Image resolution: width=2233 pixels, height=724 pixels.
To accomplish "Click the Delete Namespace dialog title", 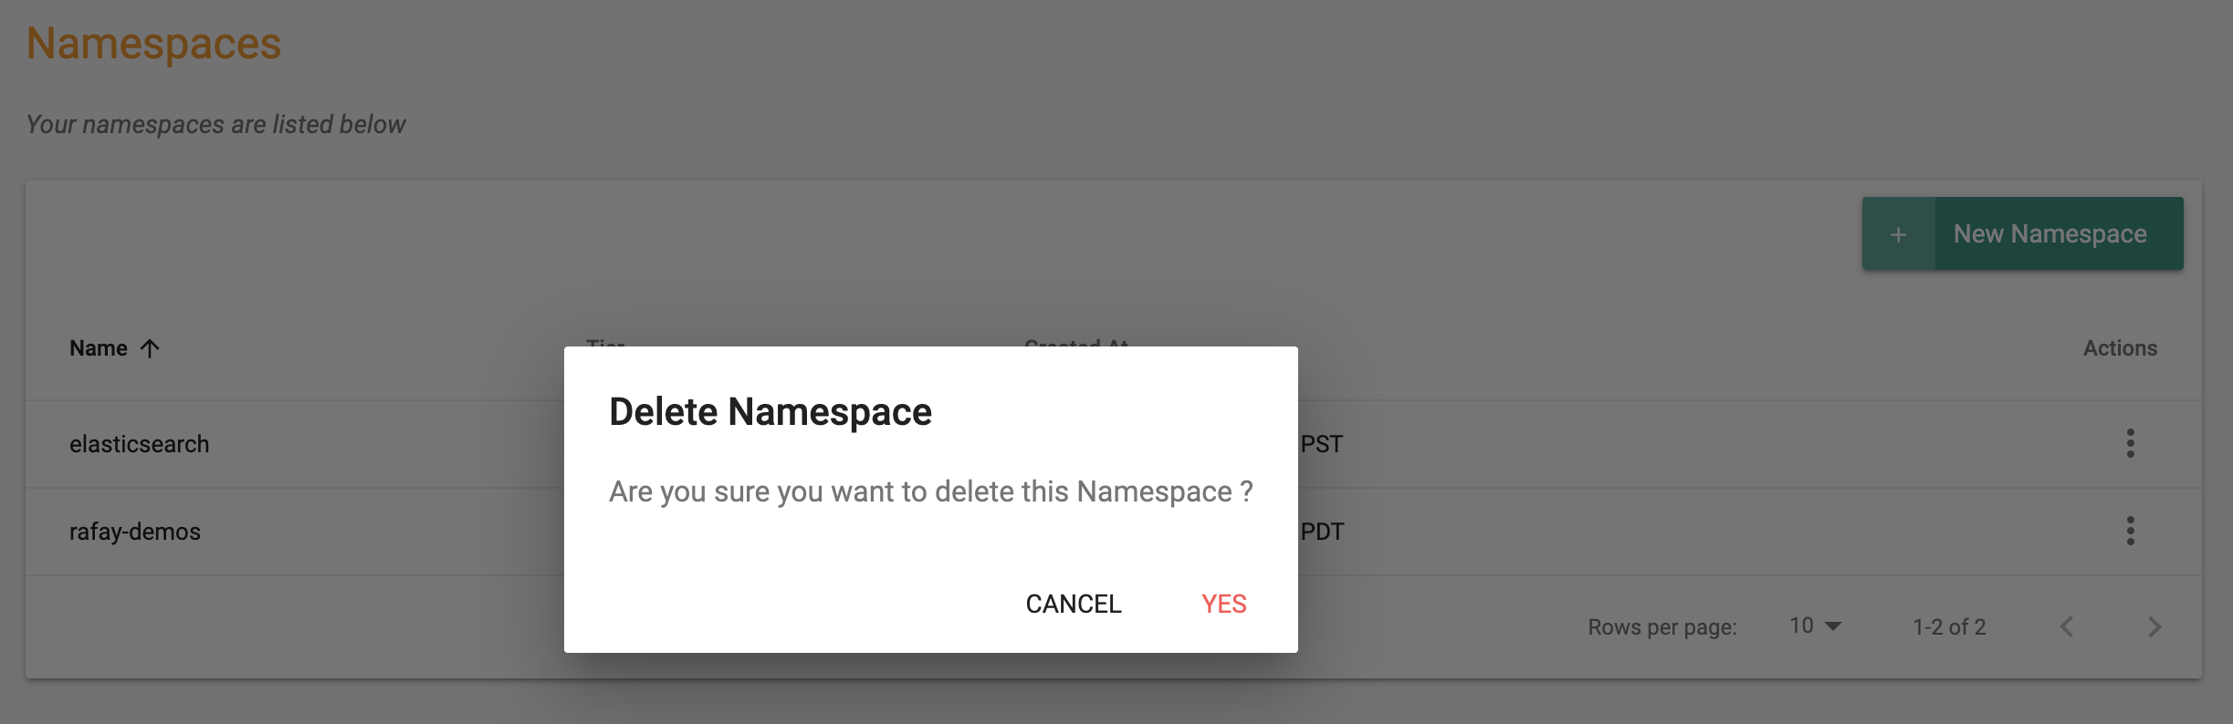I will [771, 412].
